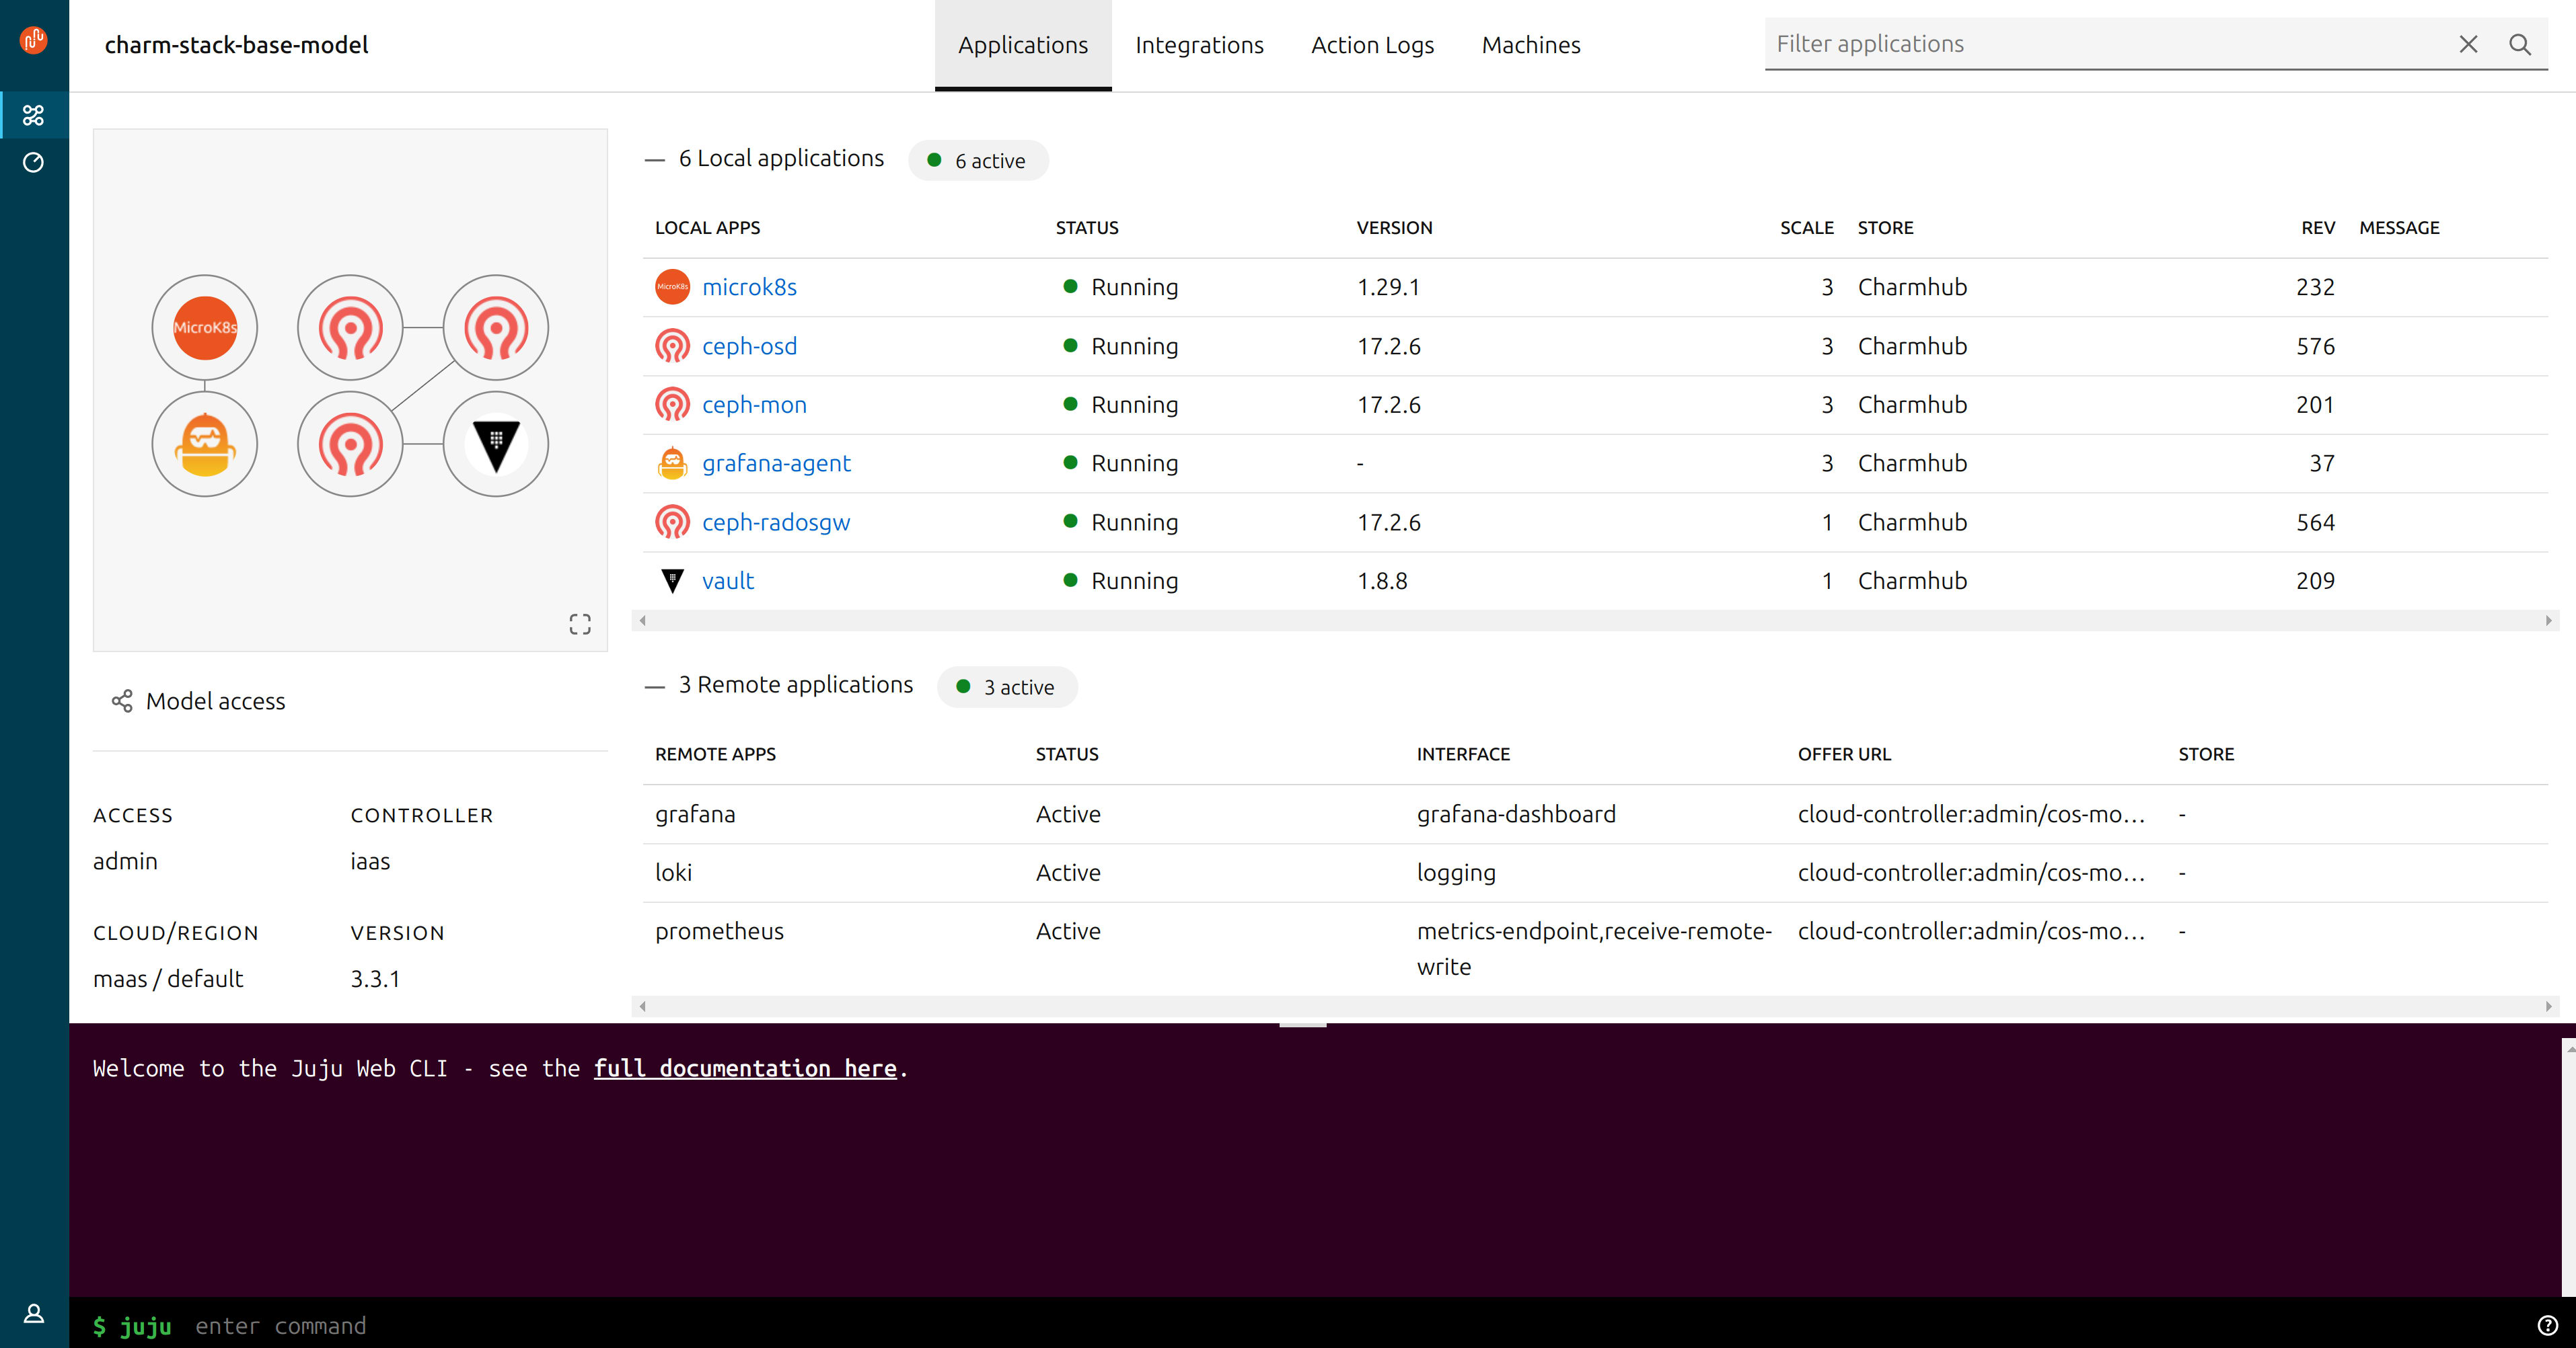Screen dimensions: 2576x1348
Task: Switch to the Action Logs tab
Action: point(1372,45)
